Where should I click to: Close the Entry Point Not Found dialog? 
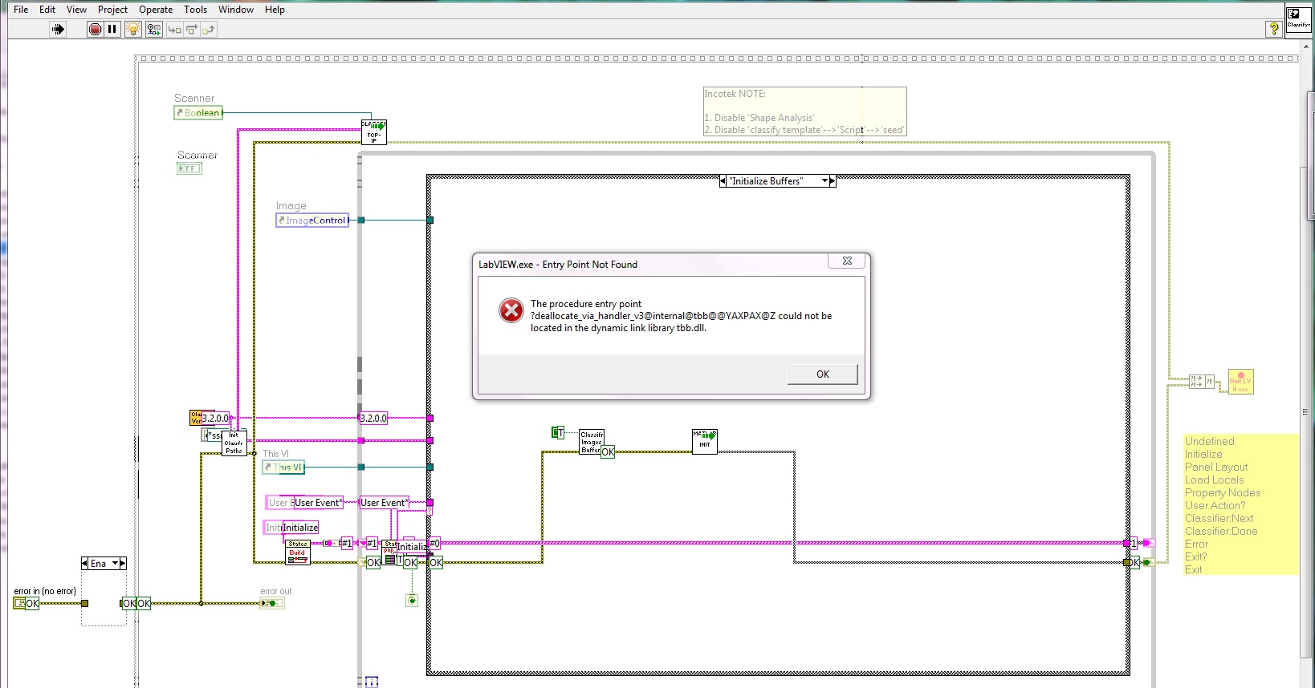847,261
